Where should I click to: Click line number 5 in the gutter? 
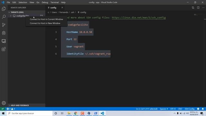click(x=56, y=46)
